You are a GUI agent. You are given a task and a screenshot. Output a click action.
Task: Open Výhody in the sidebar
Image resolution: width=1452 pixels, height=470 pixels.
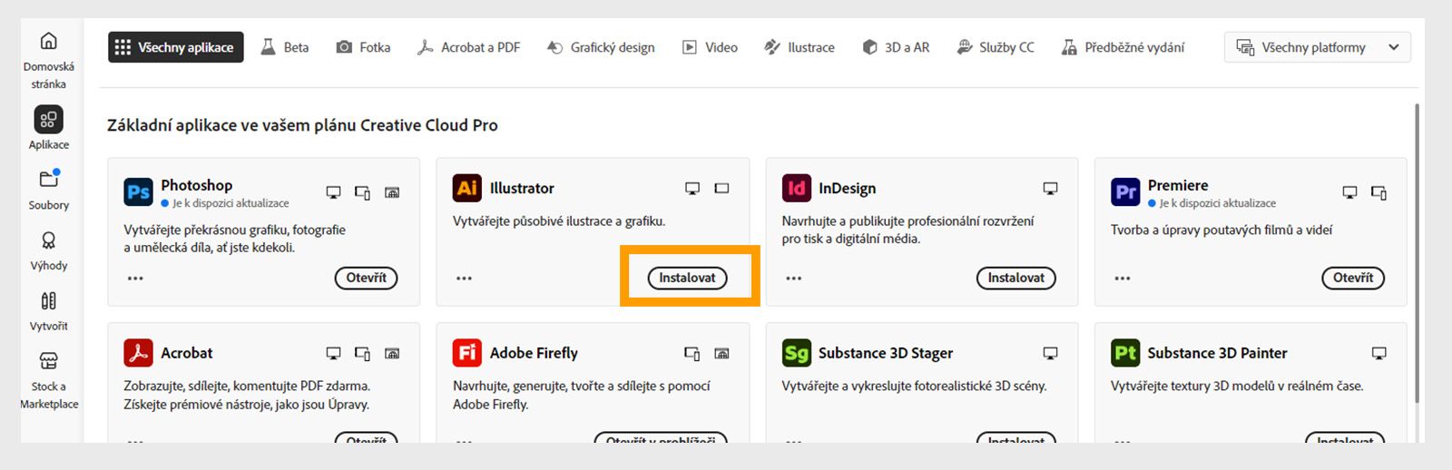(x=49, y=250)
